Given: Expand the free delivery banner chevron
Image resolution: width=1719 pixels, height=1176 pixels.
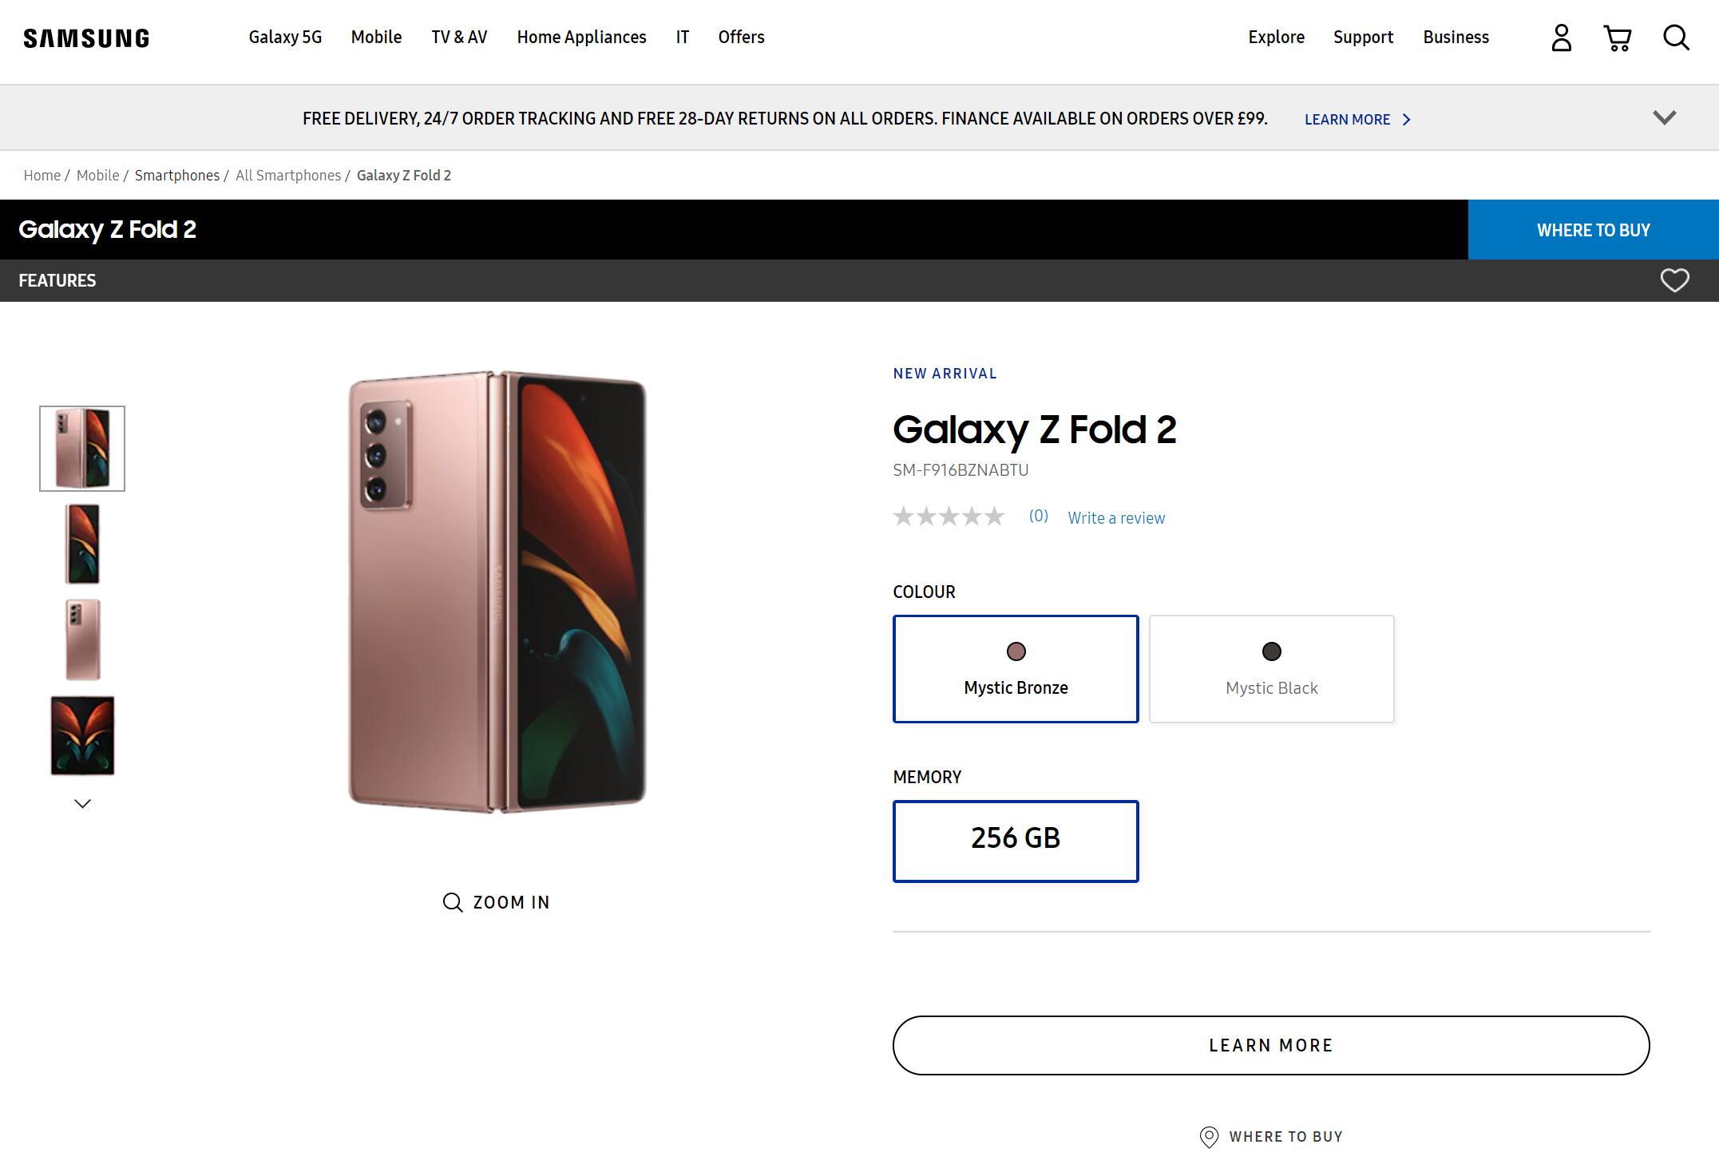Looking at the screenshot, I should [1664, 118].
